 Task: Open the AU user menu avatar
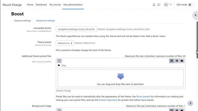pos(166,5)
